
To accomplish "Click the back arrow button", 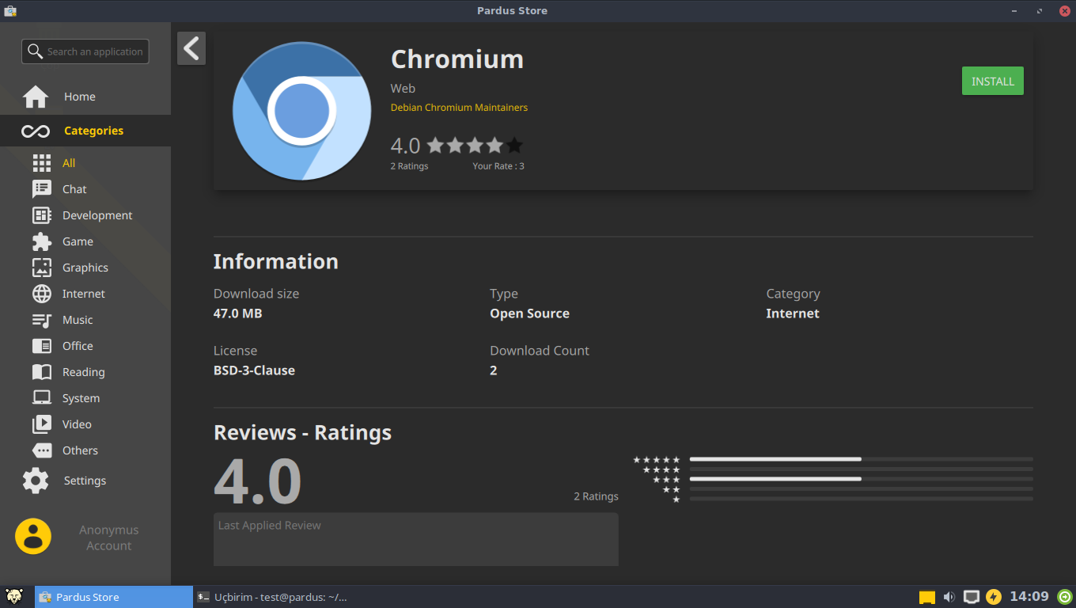I will pyautogui.click(x=191, y=48).
